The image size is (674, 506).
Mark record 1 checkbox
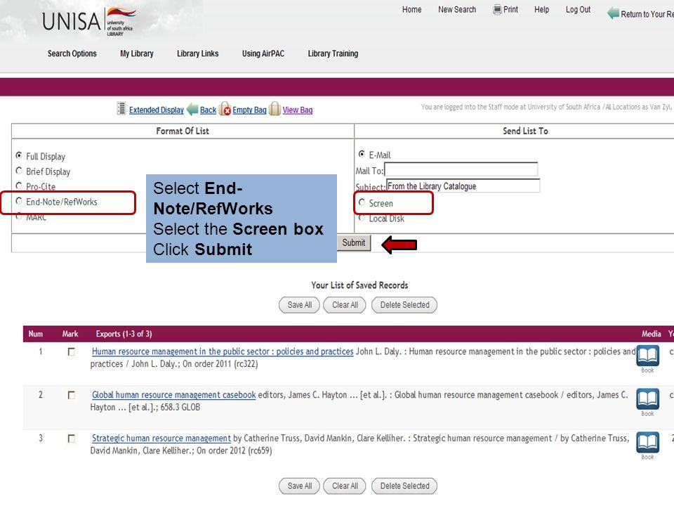coord(72,352)
